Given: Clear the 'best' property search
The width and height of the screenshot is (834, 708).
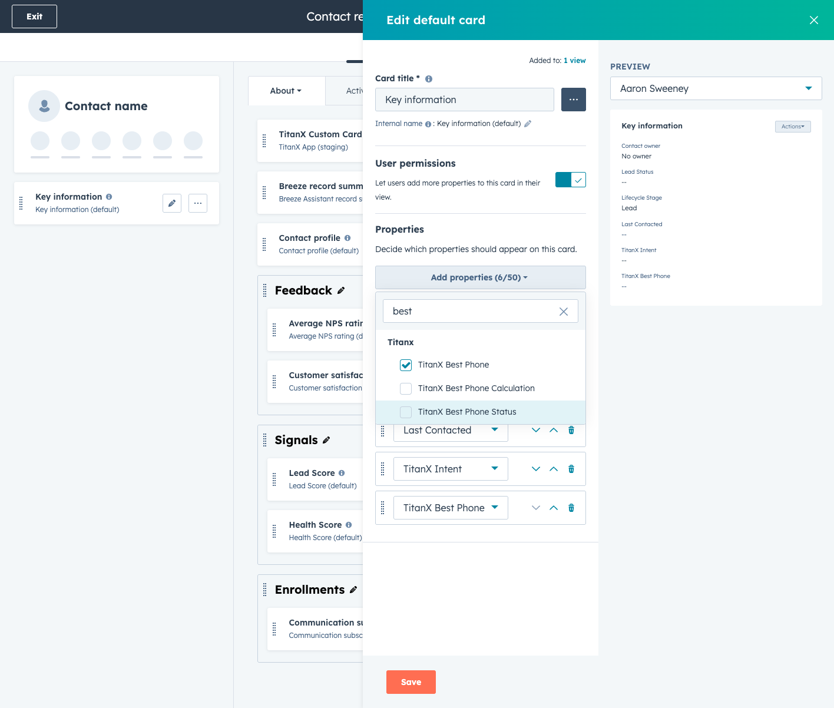Looking at the screenshot, I should click(x=564, y=312).
